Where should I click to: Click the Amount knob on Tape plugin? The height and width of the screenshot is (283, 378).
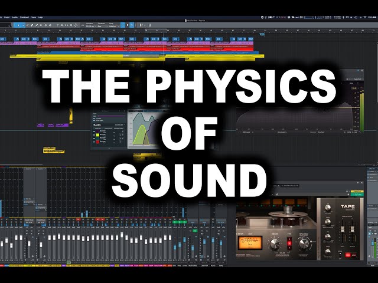[275, 243]
